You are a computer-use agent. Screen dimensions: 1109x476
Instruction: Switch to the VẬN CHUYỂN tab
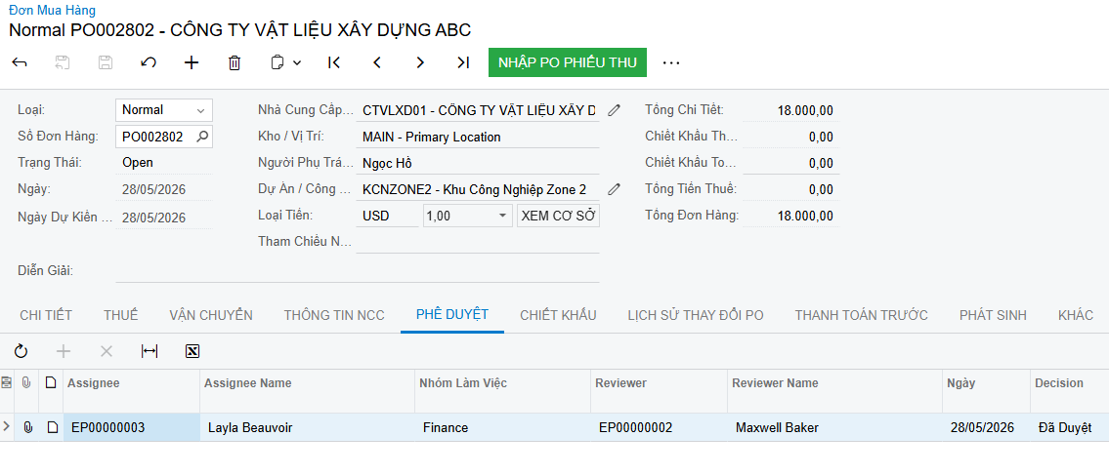point(211,315)
